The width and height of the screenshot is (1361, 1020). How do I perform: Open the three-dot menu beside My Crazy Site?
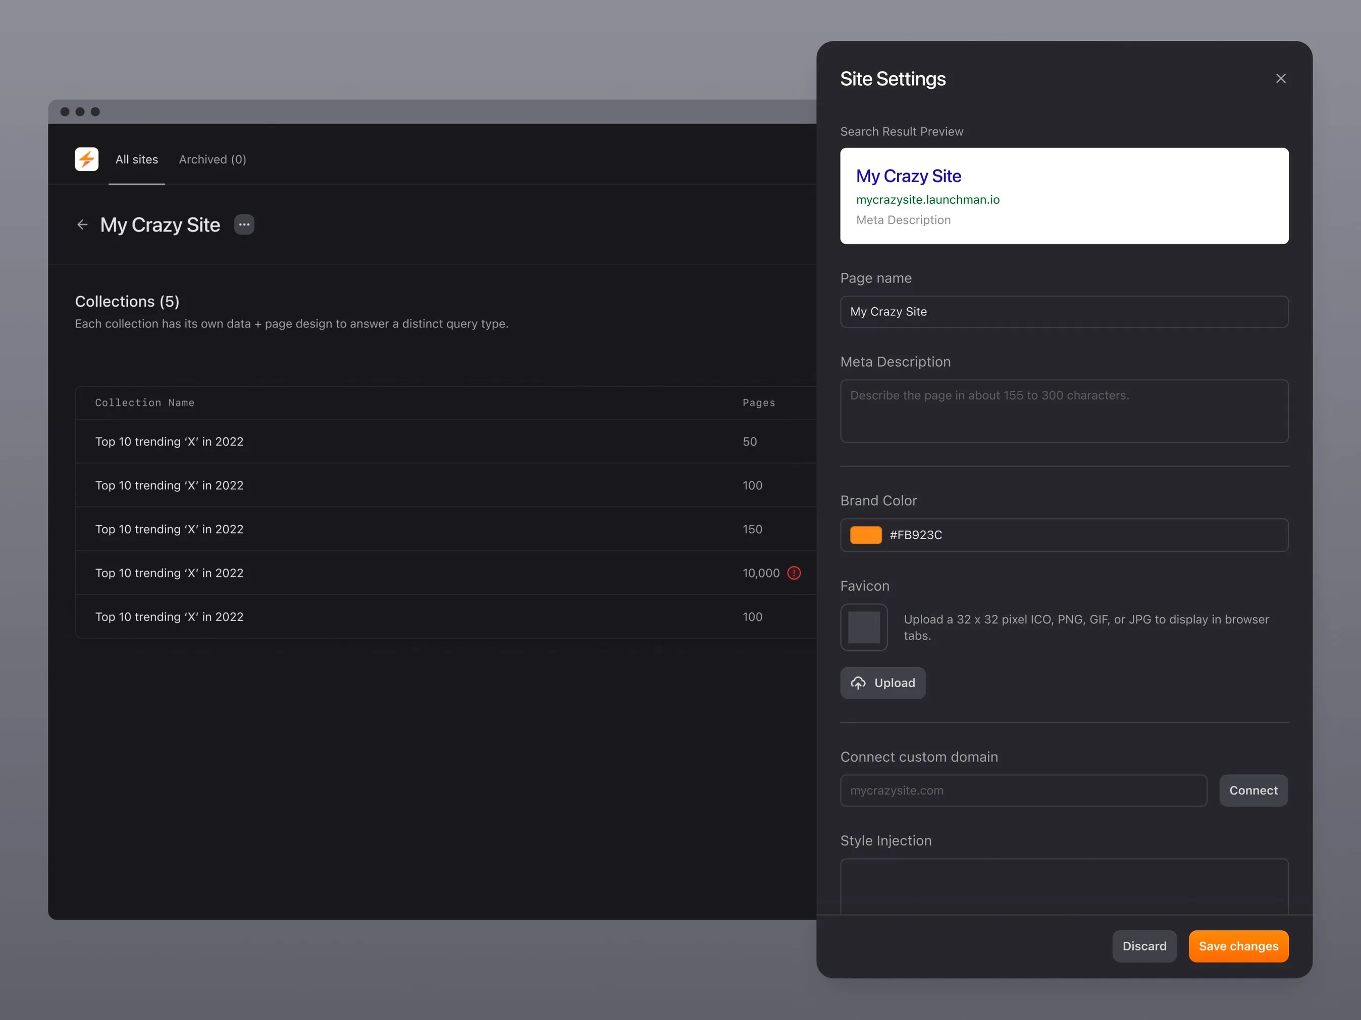coord(244,225)
